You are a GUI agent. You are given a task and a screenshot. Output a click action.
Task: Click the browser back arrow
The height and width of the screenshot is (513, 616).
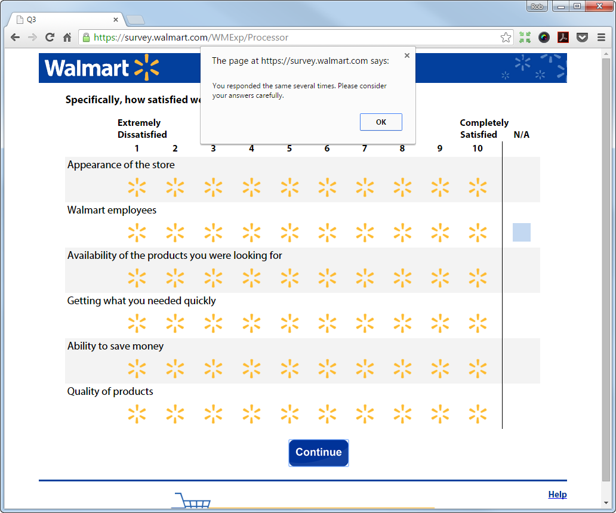click(14, 37)
